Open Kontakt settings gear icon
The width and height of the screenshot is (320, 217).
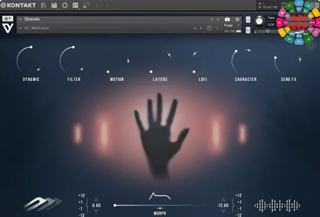click(65, 5)
